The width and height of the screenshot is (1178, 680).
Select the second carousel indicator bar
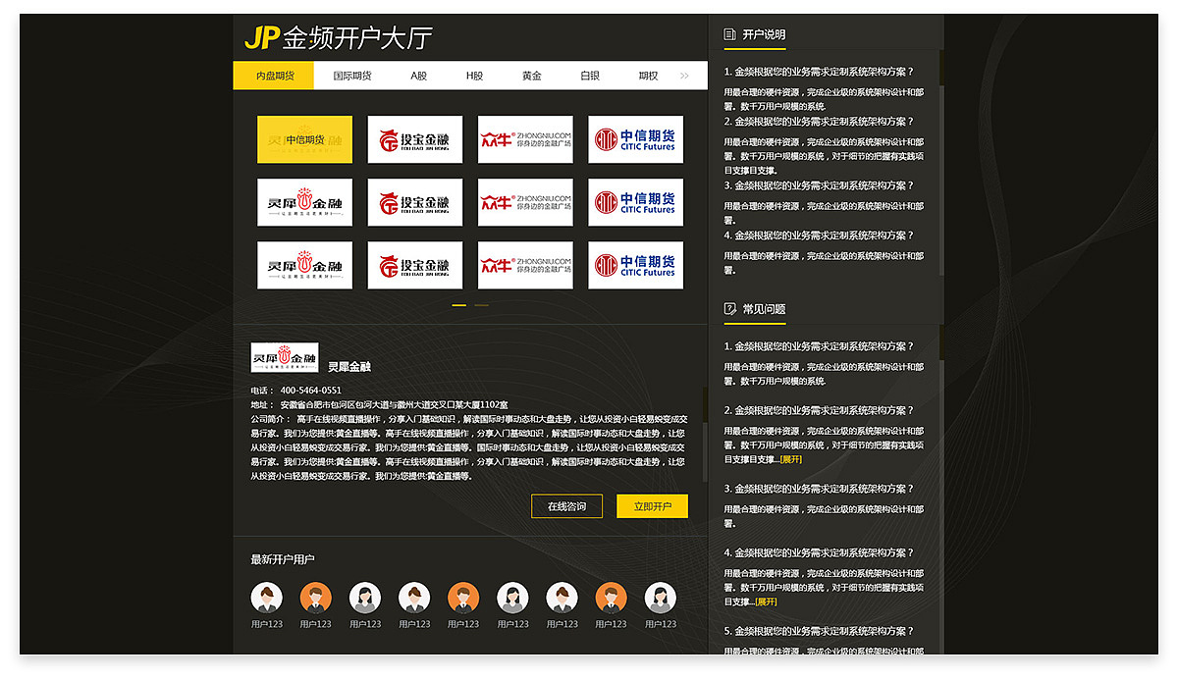(x=481, y=305)
